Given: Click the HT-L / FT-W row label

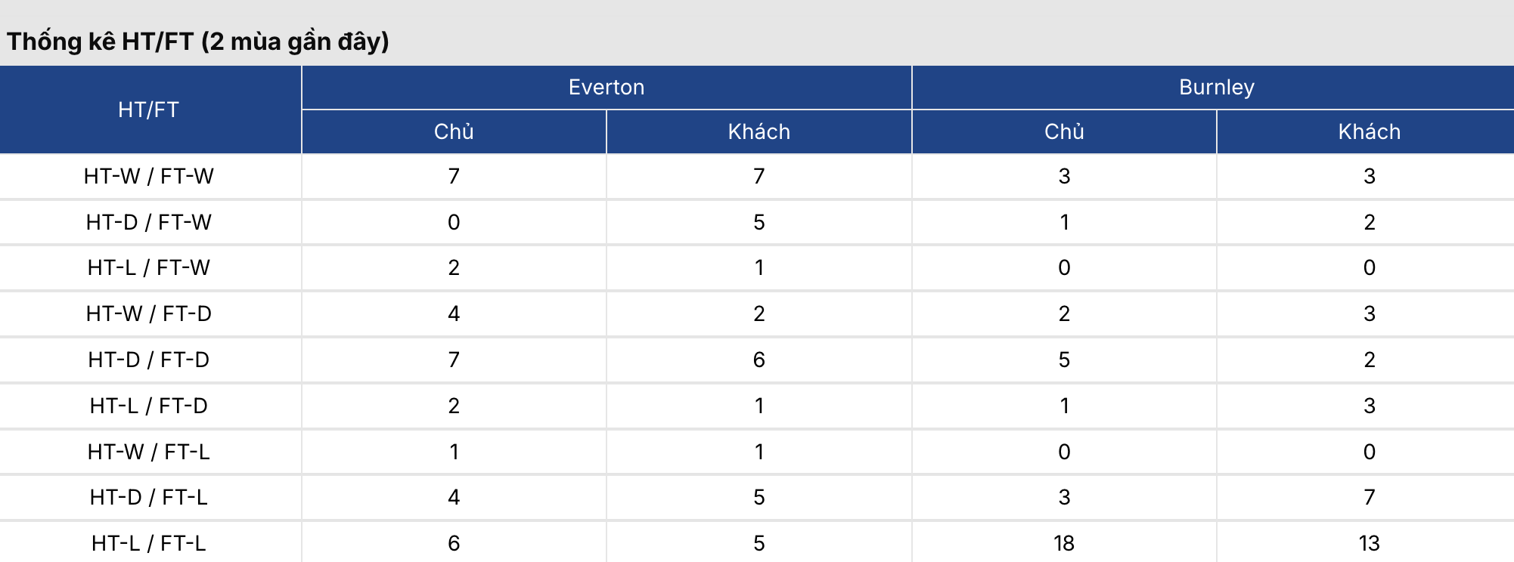Looking at the screenshot, I should [149, 268].
